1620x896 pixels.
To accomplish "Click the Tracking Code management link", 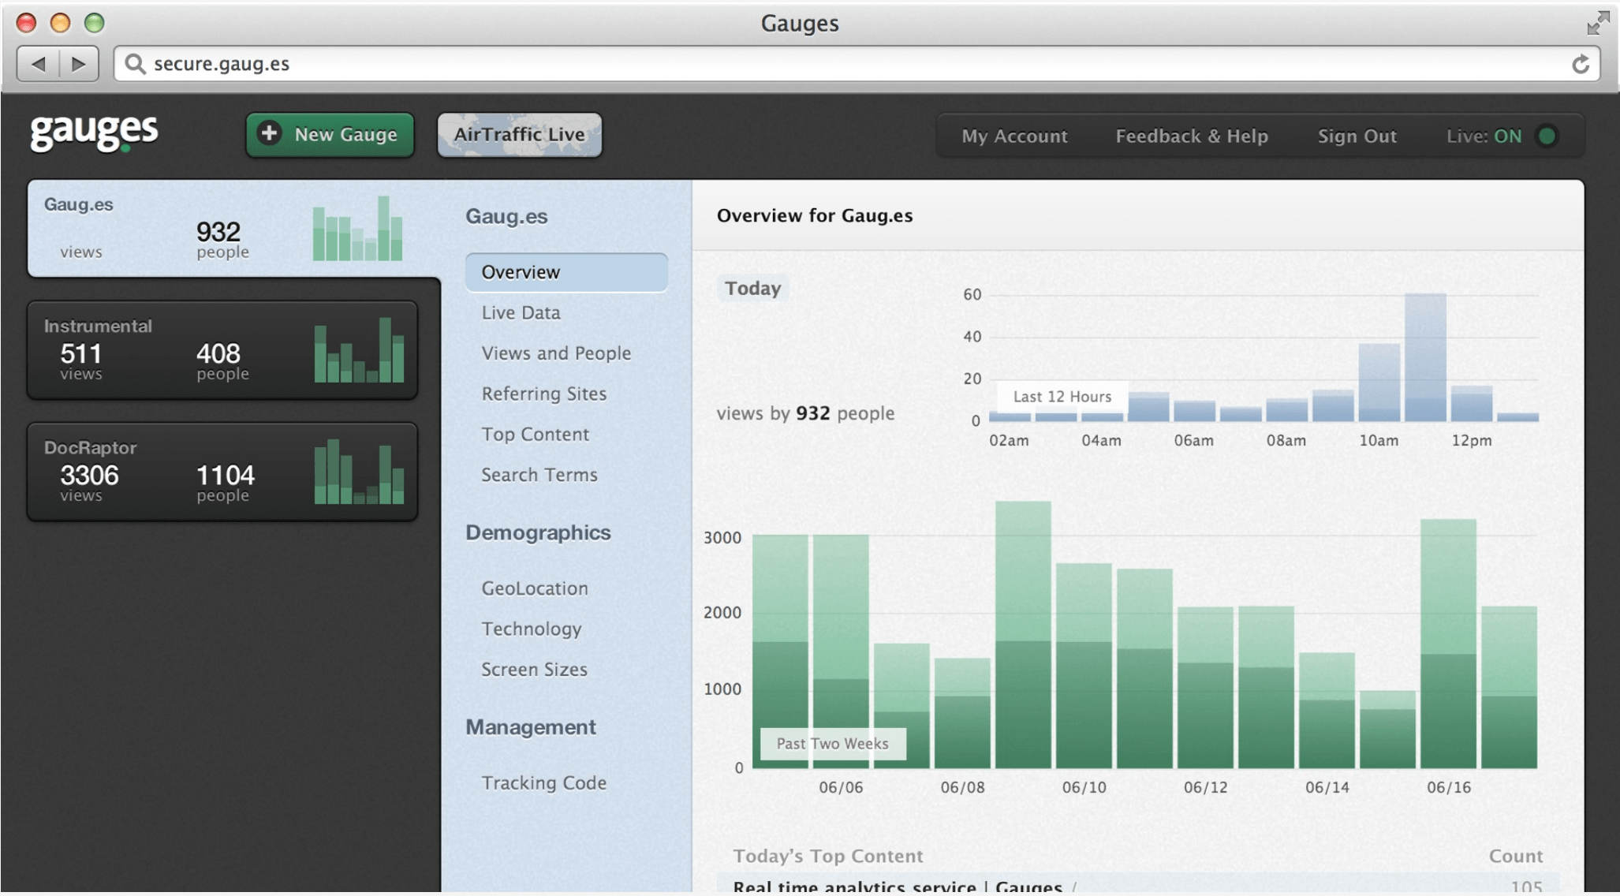I will pyautogui.click(x=543, y=782).
